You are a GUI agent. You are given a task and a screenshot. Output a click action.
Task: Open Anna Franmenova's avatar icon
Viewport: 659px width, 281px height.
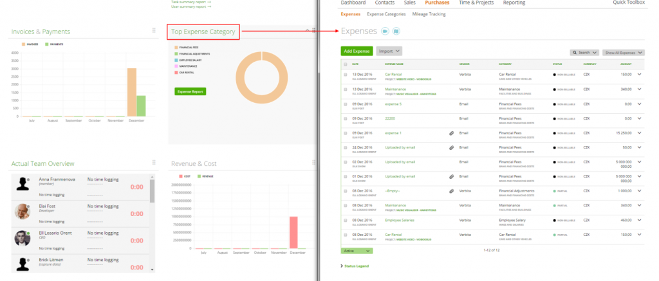click(x=23, y=184)
